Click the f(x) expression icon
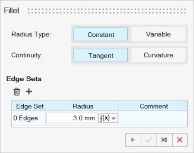The image size is (194, 153). [x=105, y=118]
